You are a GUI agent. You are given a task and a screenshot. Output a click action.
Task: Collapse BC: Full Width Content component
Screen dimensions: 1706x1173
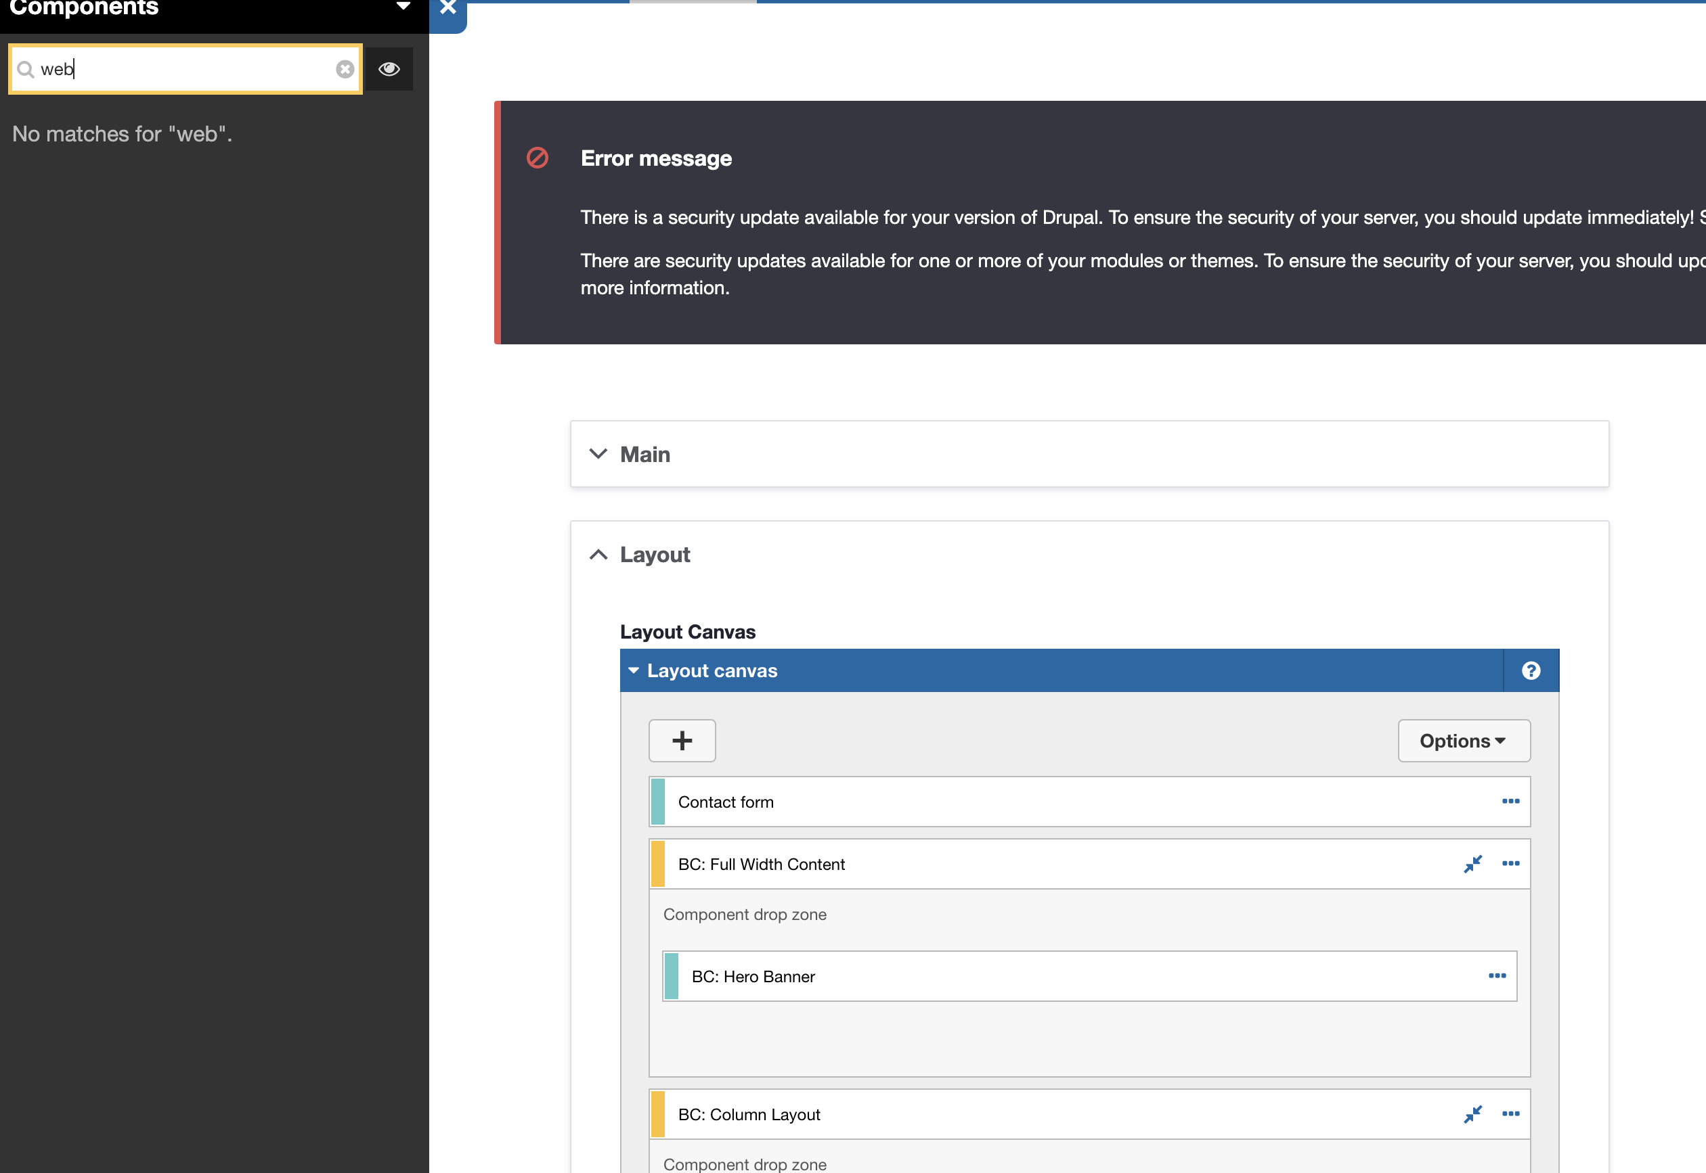point(1472,864)
